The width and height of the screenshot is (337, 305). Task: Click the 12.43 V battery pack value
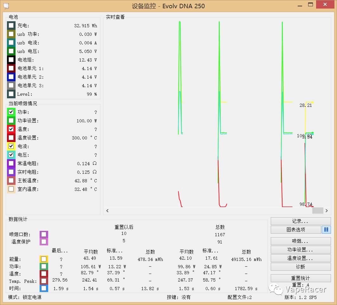coord(88,60)
